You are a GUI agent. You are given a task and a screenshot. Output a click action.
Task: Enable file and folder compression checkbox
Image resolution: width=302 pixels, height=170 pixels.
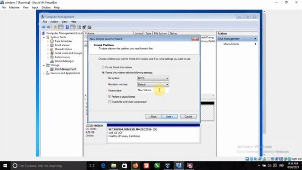point(109,102)
